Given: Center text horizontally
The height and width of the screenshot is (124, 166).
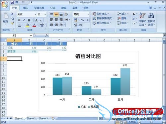Looking at the screenshot, I should pyautogui.click(x=56, y=20).
